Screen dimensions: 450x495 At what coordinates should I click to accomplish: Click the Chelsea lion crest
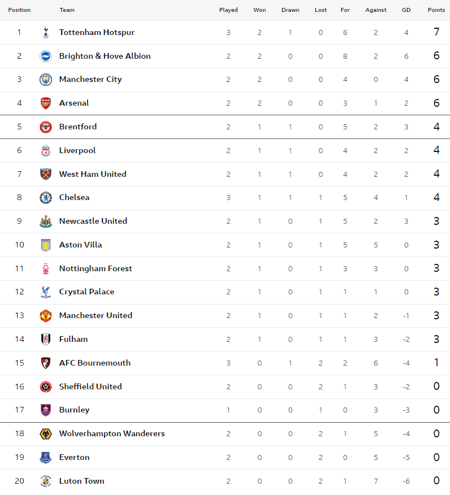(46, 198)
